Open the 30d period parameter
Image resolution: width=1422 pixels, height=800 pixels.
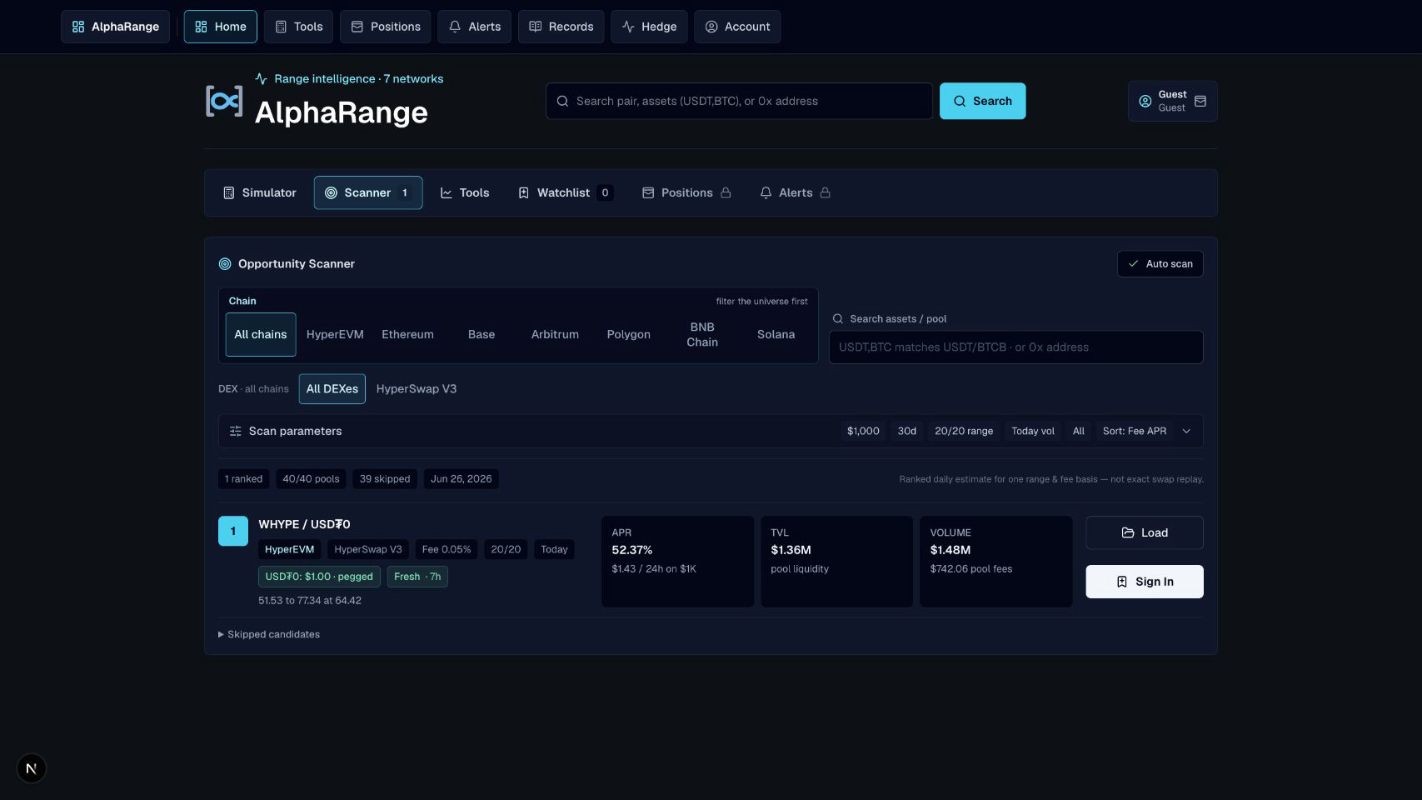pos(907,431)
